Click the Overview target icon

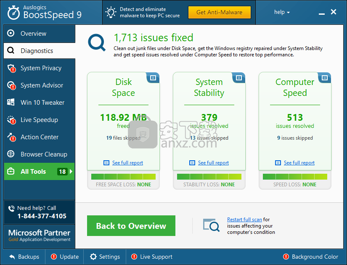pos(11,33)
